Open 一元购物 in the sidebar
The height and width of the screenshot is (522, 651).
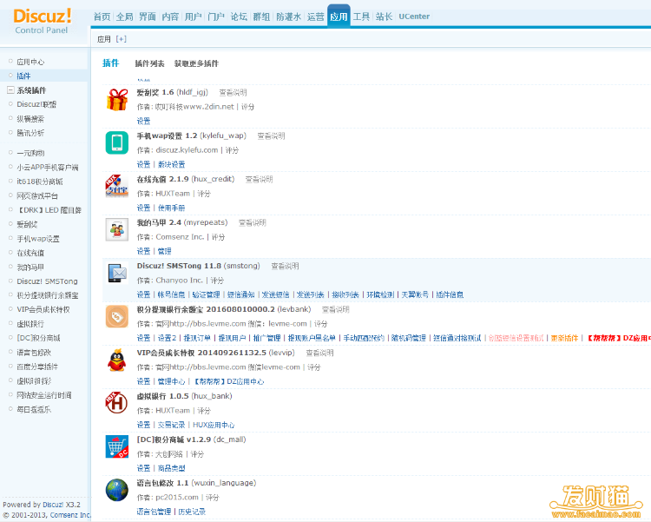click(30, 153)
